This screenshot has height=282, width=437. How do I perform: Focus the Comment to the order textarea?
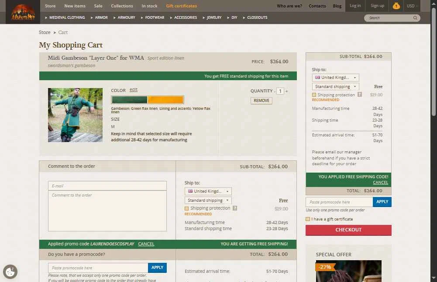(x=107, y=211)
